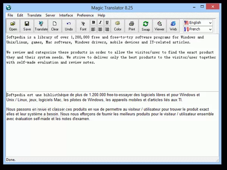Open the Preference menu
The height and width of the screenshot is (170, 227).
tap(85, 15)
